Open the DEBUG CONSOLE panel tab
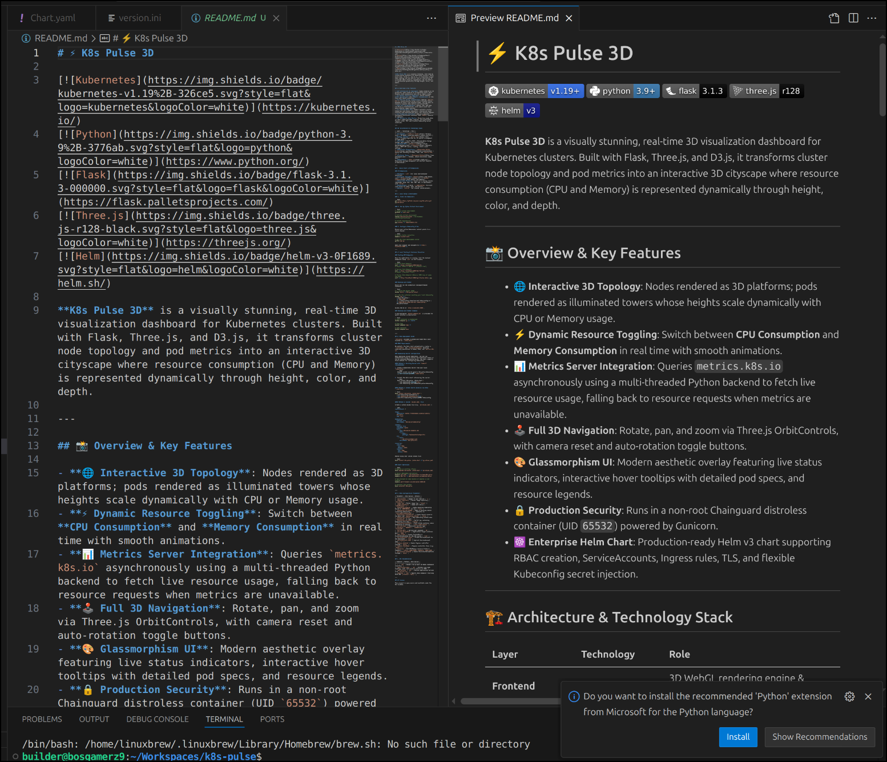The width and height of the screenshot is (887, 762). point(158,719)
